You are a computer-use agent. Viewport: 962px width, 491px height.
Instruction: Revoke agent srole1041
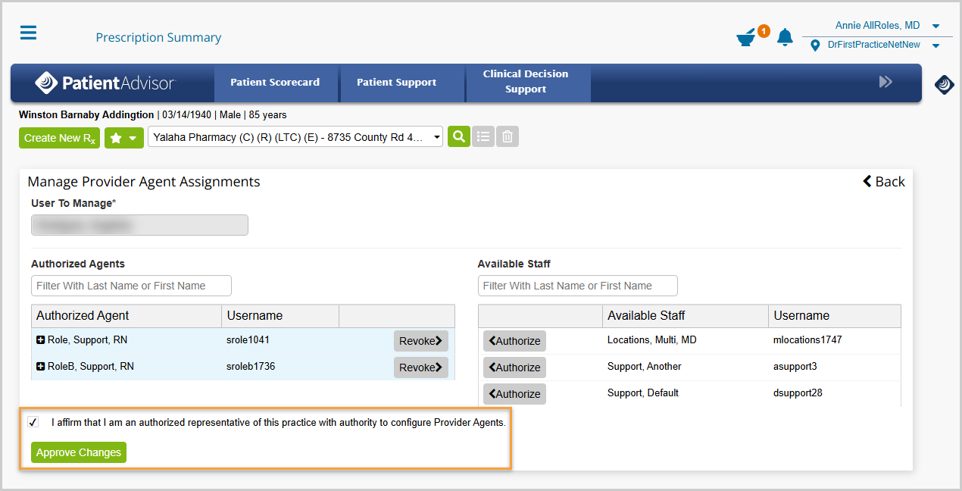click(421, 341)
